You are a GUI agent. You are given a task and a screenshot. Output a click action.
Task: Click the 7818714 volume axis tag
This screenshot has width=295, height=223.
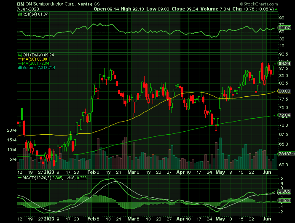(287, 154)
